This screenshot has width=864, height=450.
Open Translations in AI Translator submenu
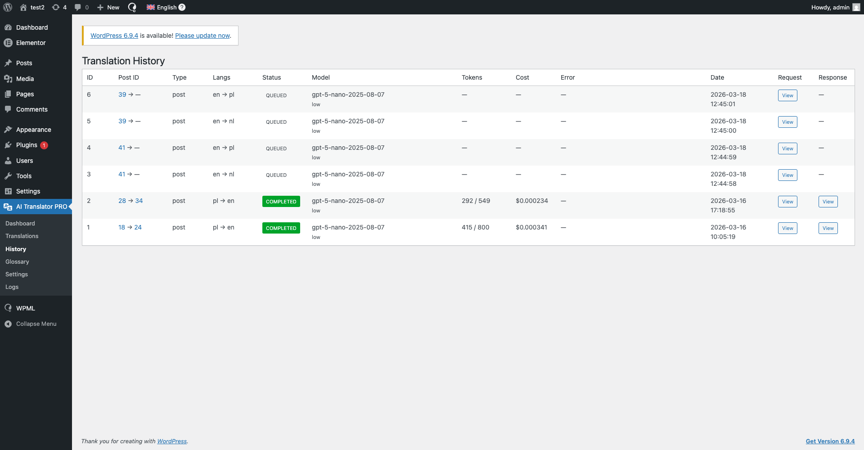point(22,236)
